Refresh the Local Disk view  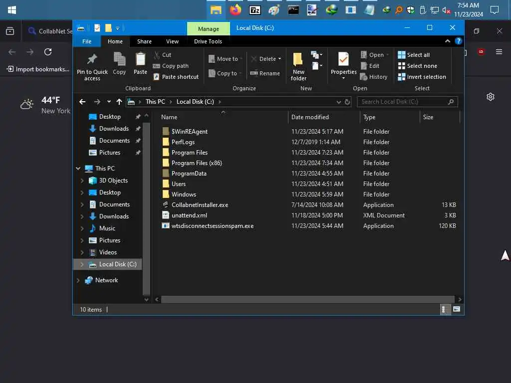pyautogui.click(x=347, y=102)
